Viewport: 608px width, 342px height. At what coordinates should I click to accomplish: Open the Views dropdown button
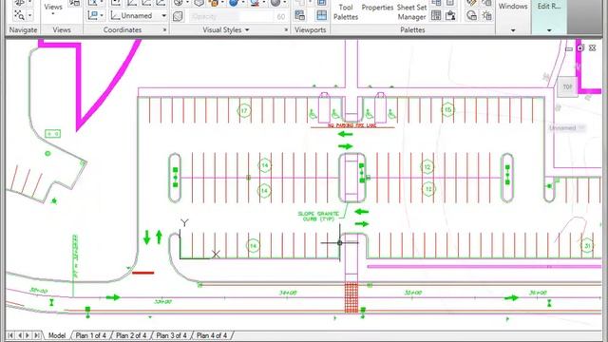pos(53,9)
